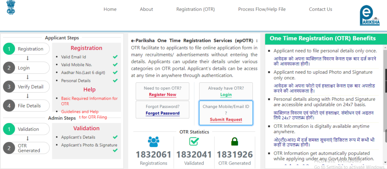Image resolution: width=387 pixels, height=169 pixels.
Task: Select admin step 1 Validation
Action: 26,129
